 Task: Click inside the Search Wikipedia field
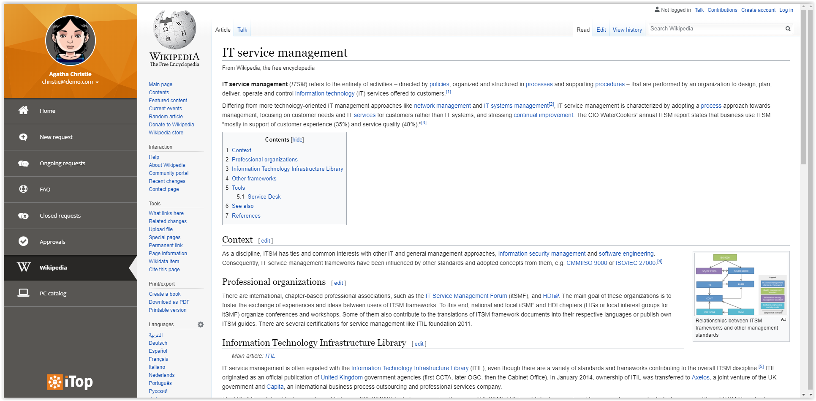[x=716, y=29]
